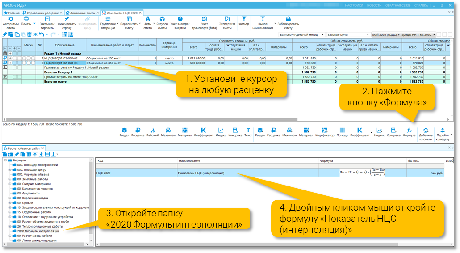The width and height of the screenshot is (460, 253).
Task: Toggle first Метки checkbox in row НЦС(2020)01-02-020-03
Action: (x=24, y=63)
